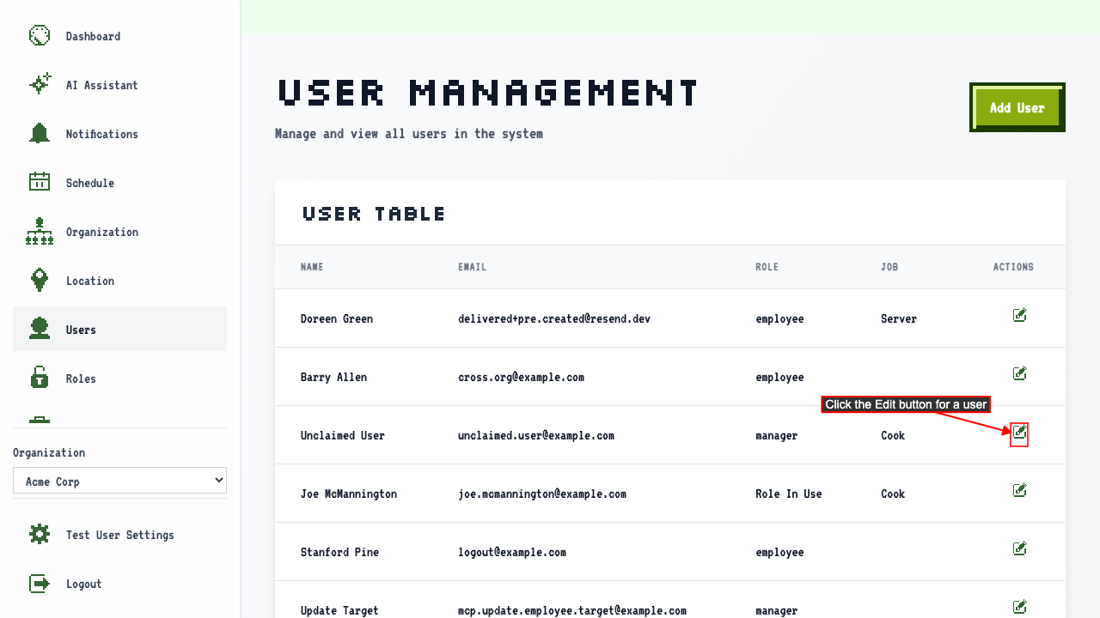Click the Actions column header
Viewport: 1100px width, 618px height.
(x=1013, y=267)
